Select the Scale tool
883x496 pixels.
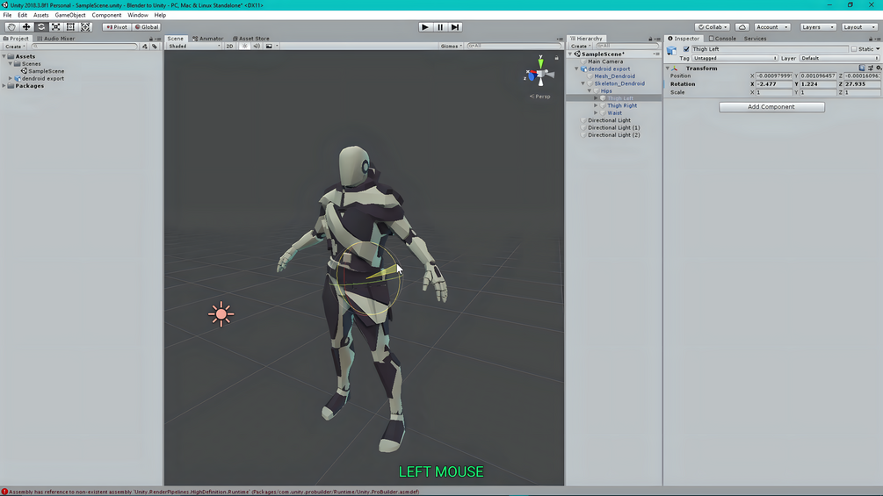pyautogui.click(x=55, y=27)
